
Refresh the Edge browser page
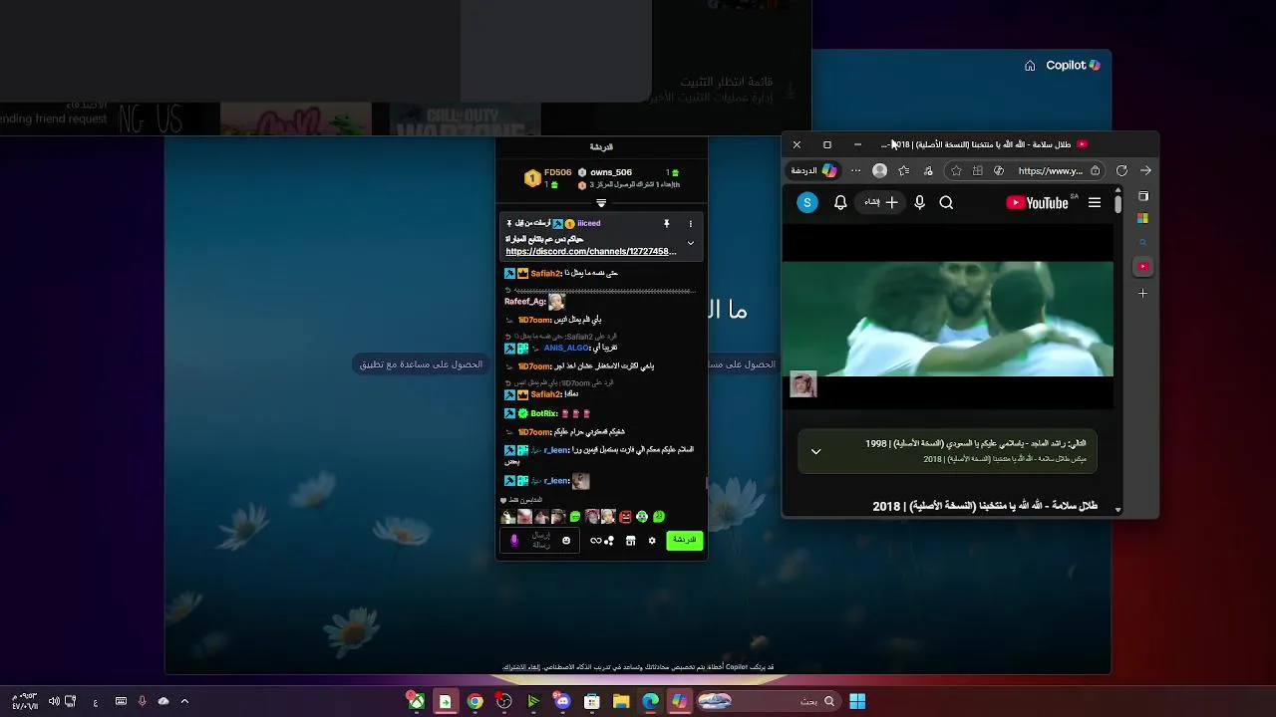(x=1121, y=171)
